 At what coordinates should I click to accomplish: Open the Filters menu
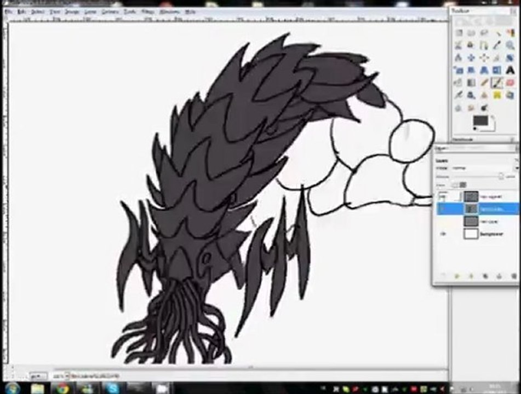148,12
